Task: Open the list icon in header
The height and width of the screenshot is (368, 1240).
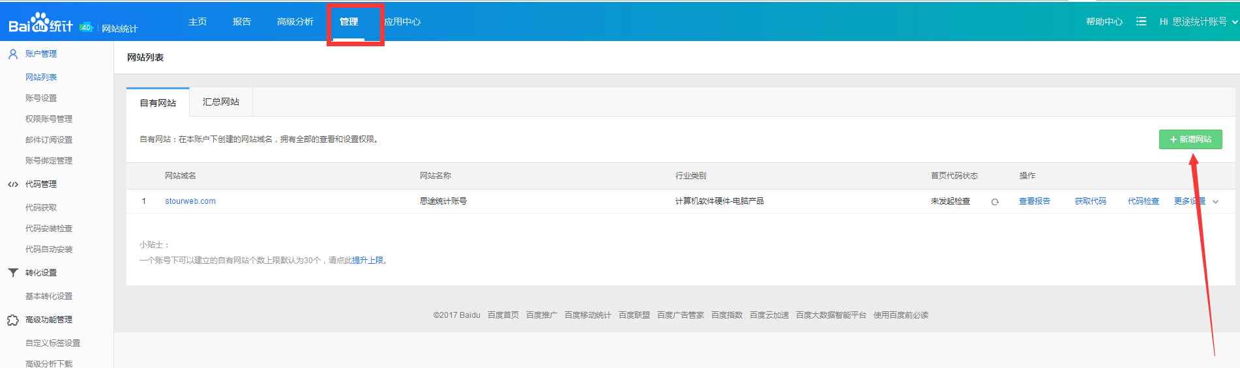Action: tap(1141, 21)
